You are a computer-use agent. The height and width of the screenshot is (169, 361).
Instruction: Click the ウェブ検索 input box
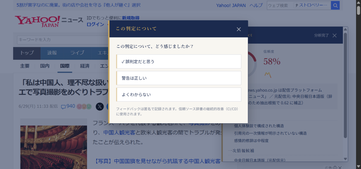280,6
